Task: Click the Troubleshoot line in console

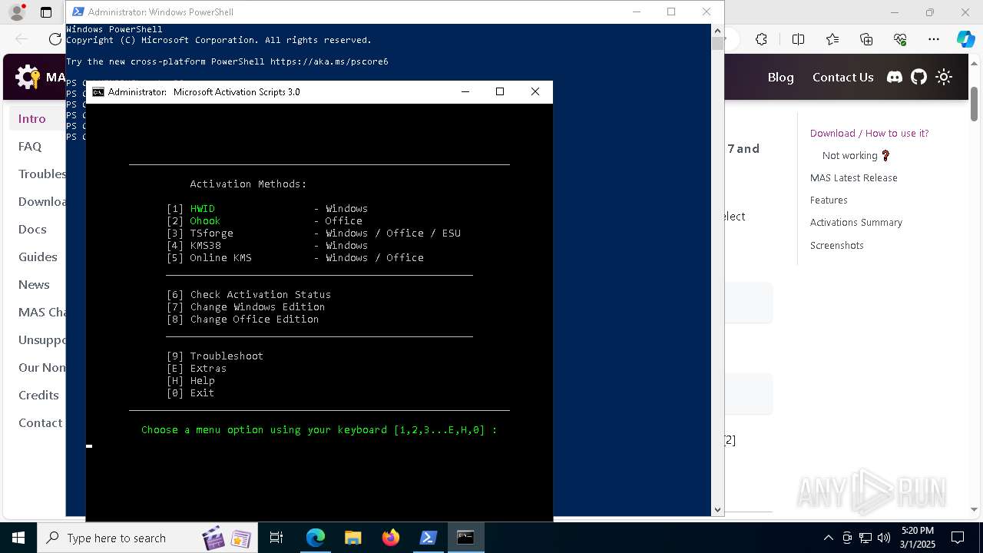Action: coord(215,356)
